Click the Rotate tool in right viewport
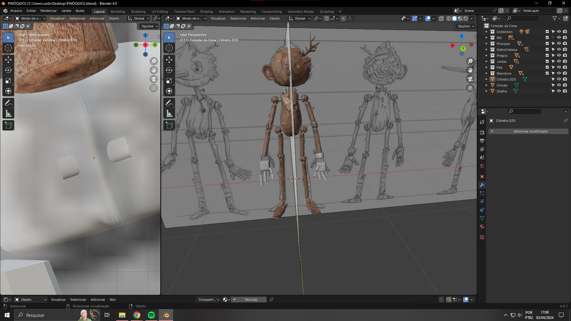 click(169, 70)
